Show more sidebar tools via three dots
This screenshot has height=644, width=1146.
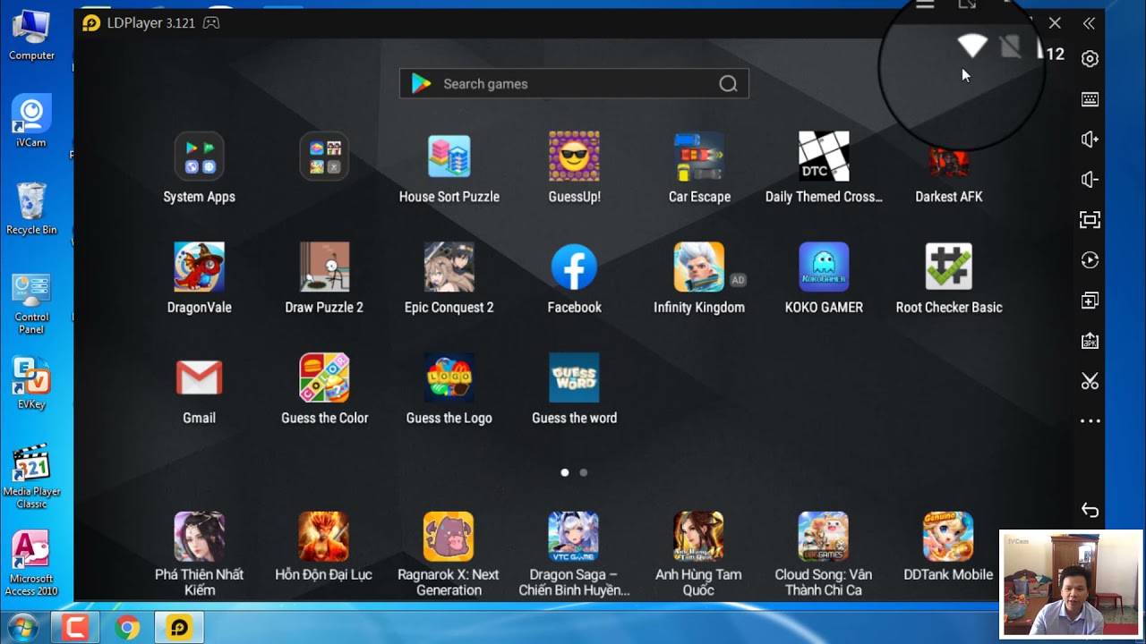tap(1090, 421)
